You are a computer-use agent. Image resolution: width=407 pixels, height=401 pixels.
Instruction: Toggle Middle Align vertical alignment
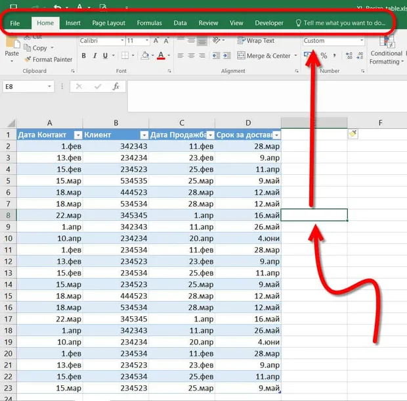[x=191, y=41]
